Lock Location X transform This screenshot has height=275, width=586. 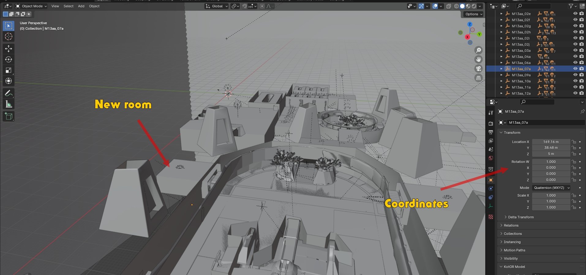click(574, 142)
